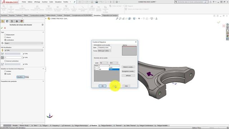Select the Courbe radio button
229x129 pixels.
click(x=5, y=74)
